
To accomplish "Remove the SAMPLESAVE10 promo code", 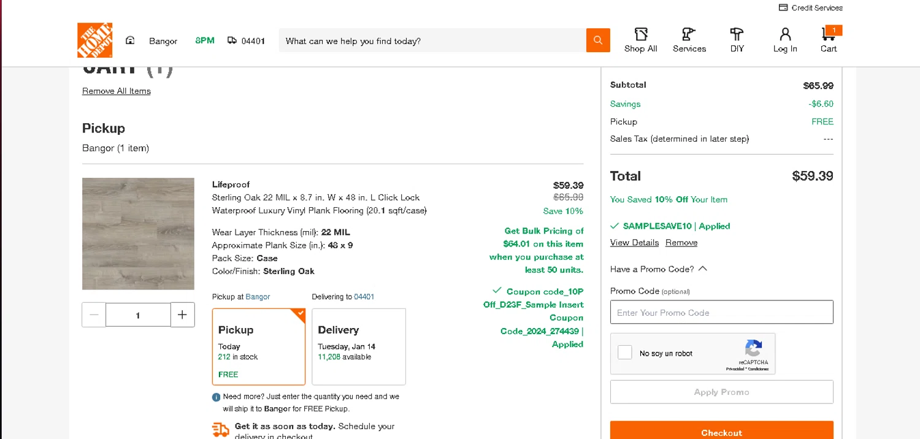I will click(681, 243).
